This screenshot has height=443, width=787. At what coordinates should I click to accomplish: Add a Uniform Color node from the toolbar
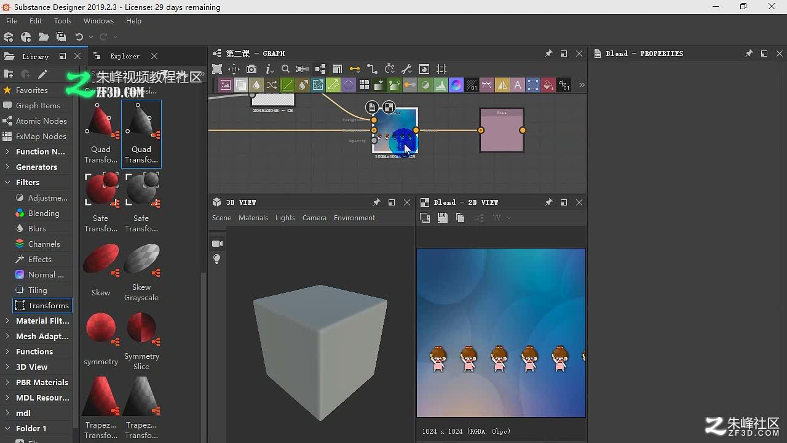click(x=548, y=85)
